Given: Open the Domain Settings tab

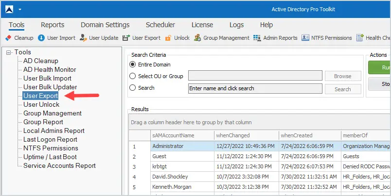Looking at the screenshot, I should coord(105,25).
